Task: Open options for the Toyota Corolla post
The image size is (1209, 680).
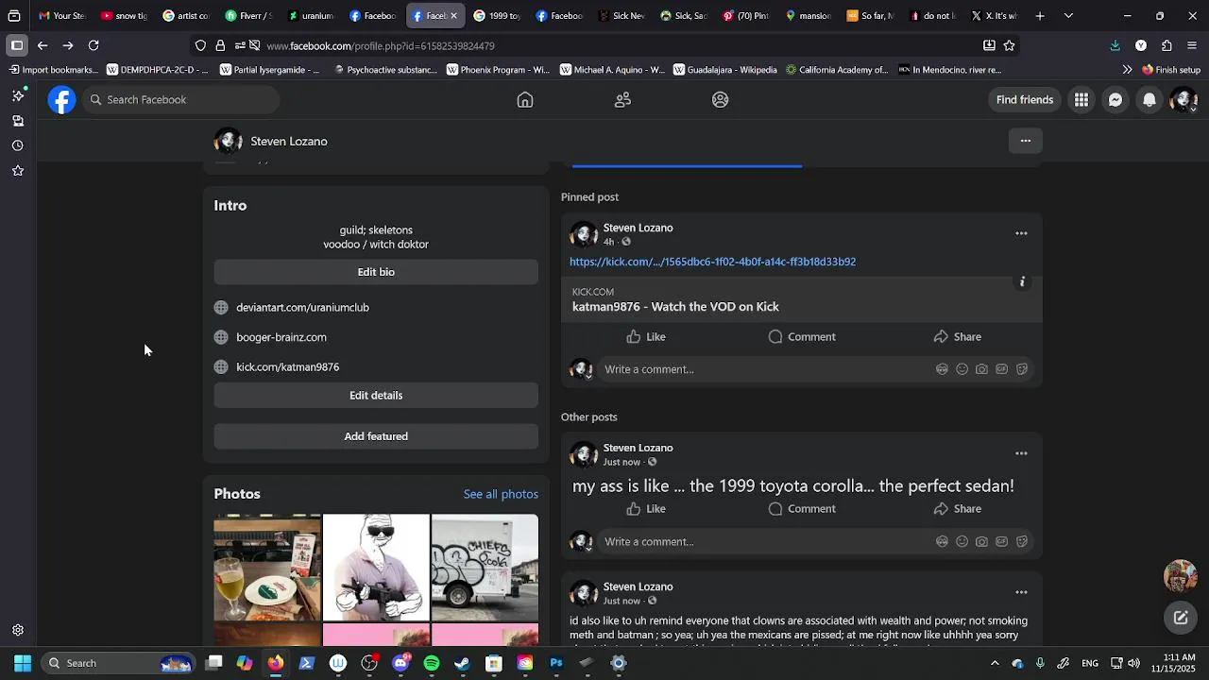Action: click(x=1021, y=453)
